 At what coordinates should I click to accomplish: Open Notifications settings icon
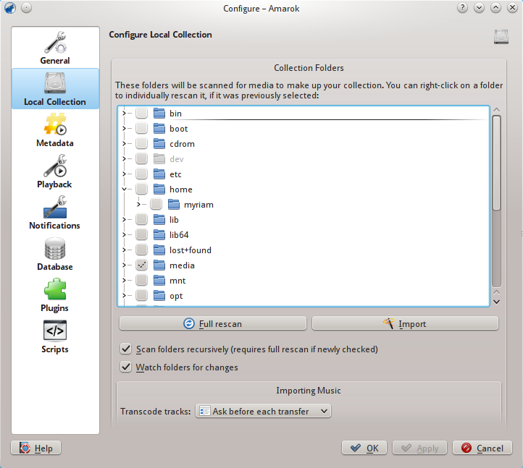pos(55,208)
